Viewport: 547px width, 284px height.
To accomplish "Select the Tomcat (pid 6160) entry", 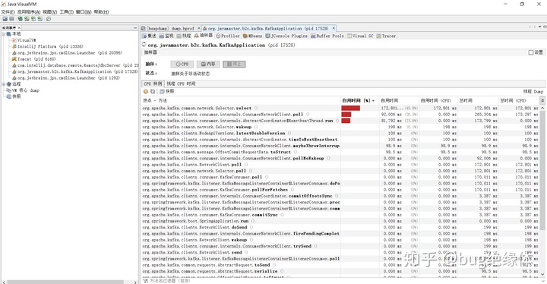I will coord(33,59).
